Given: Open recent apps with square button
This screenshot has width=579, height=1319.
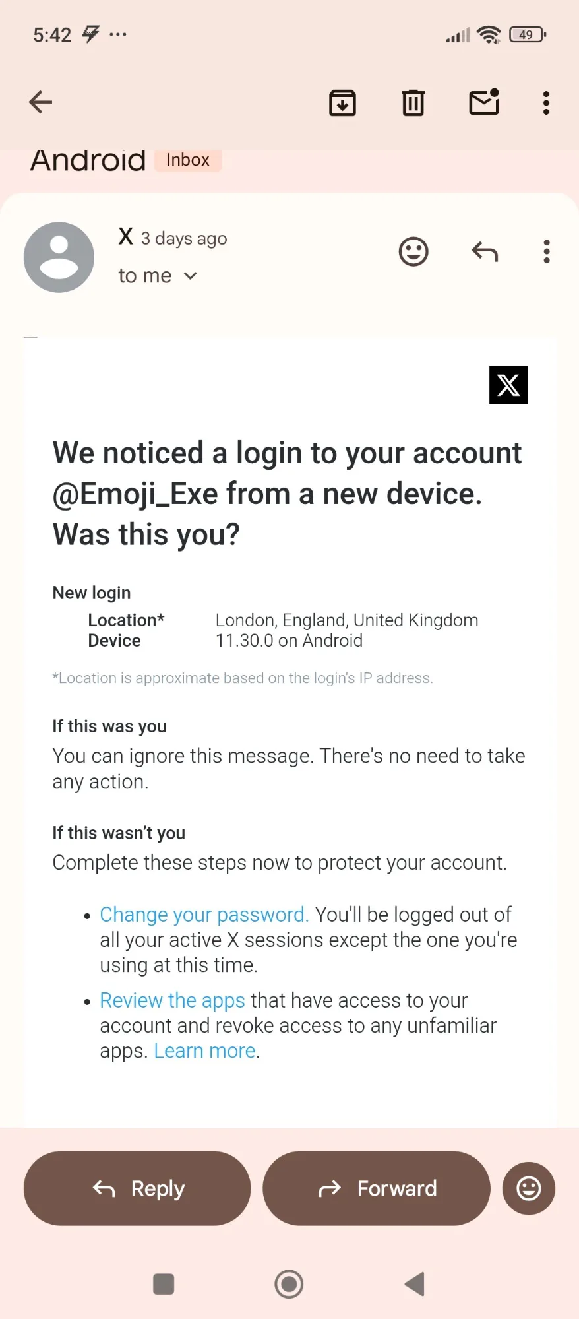Looking at the screenshot, I should 164,1284.
